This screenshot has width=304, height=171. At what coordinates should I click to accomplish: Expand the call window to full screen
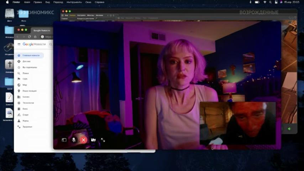coord(103,140)
